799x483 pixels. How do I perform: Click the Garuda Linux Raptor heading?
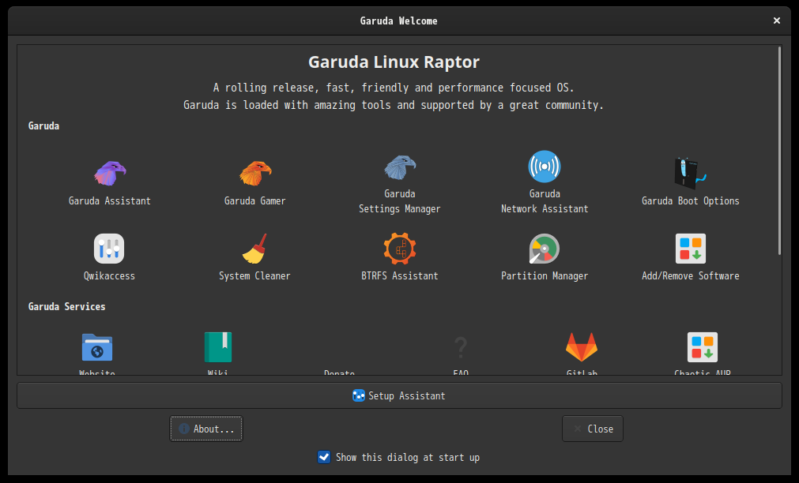394,62
